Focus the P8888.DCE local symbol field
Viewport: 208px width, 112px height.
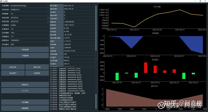click(29, 10)
